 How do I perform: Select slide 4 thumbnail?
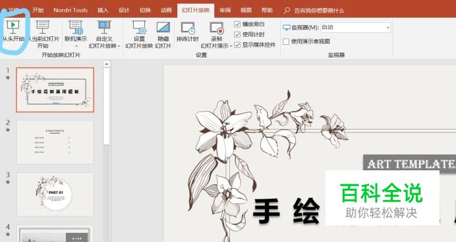(55, 234)
